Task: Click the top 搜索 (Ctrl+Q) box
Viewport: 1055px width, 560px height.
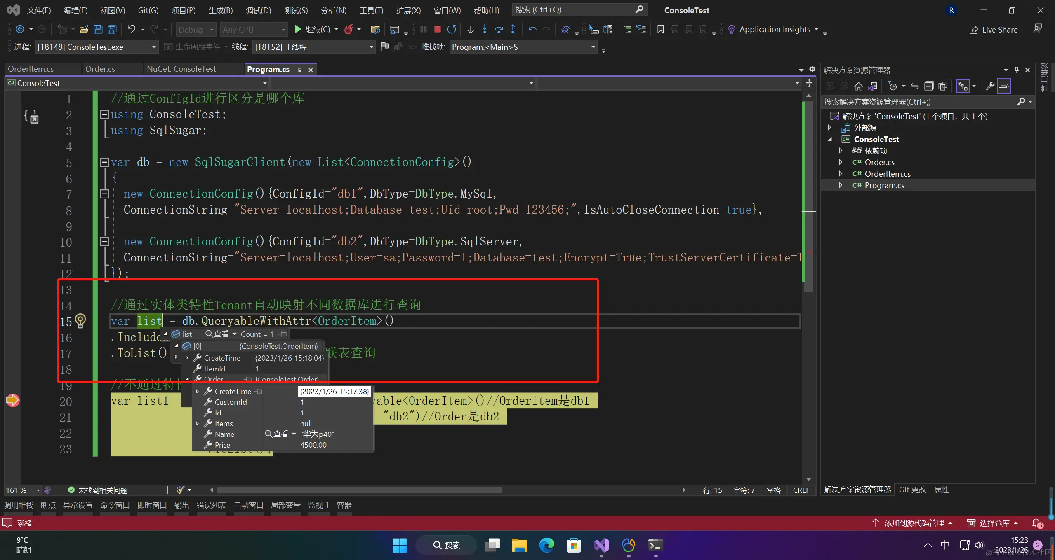Action: [579, 9]
